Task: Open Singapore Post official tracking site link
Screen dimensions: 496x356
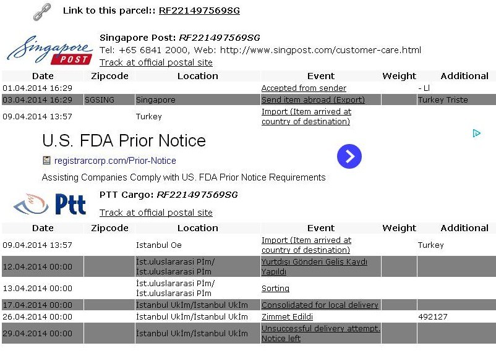Action: coord(156,62)
